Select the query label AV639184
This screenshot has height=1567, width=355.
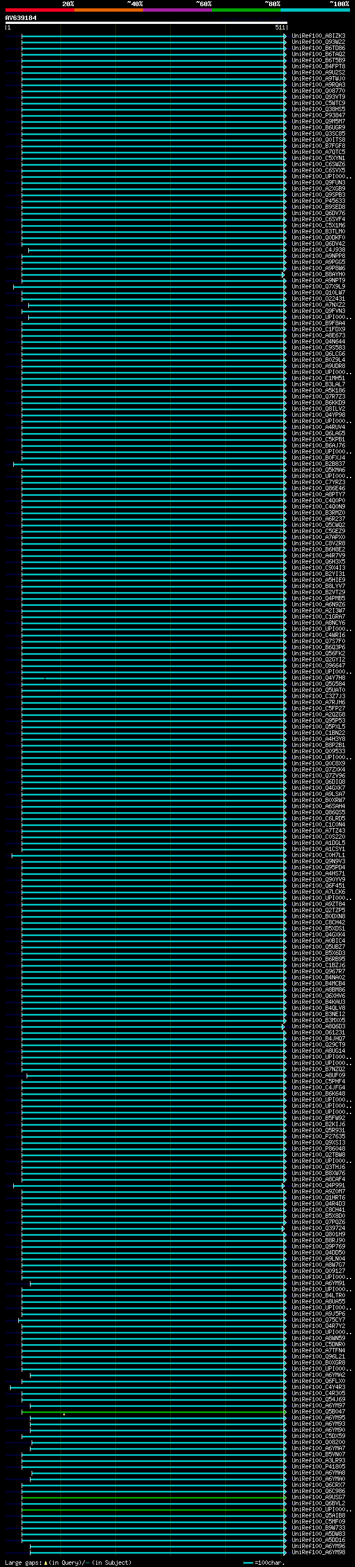21,18
